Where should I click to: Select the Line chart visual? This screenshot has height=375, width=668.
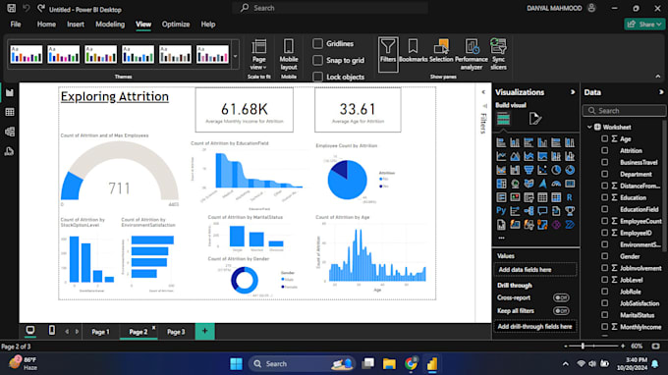point(501,156)
